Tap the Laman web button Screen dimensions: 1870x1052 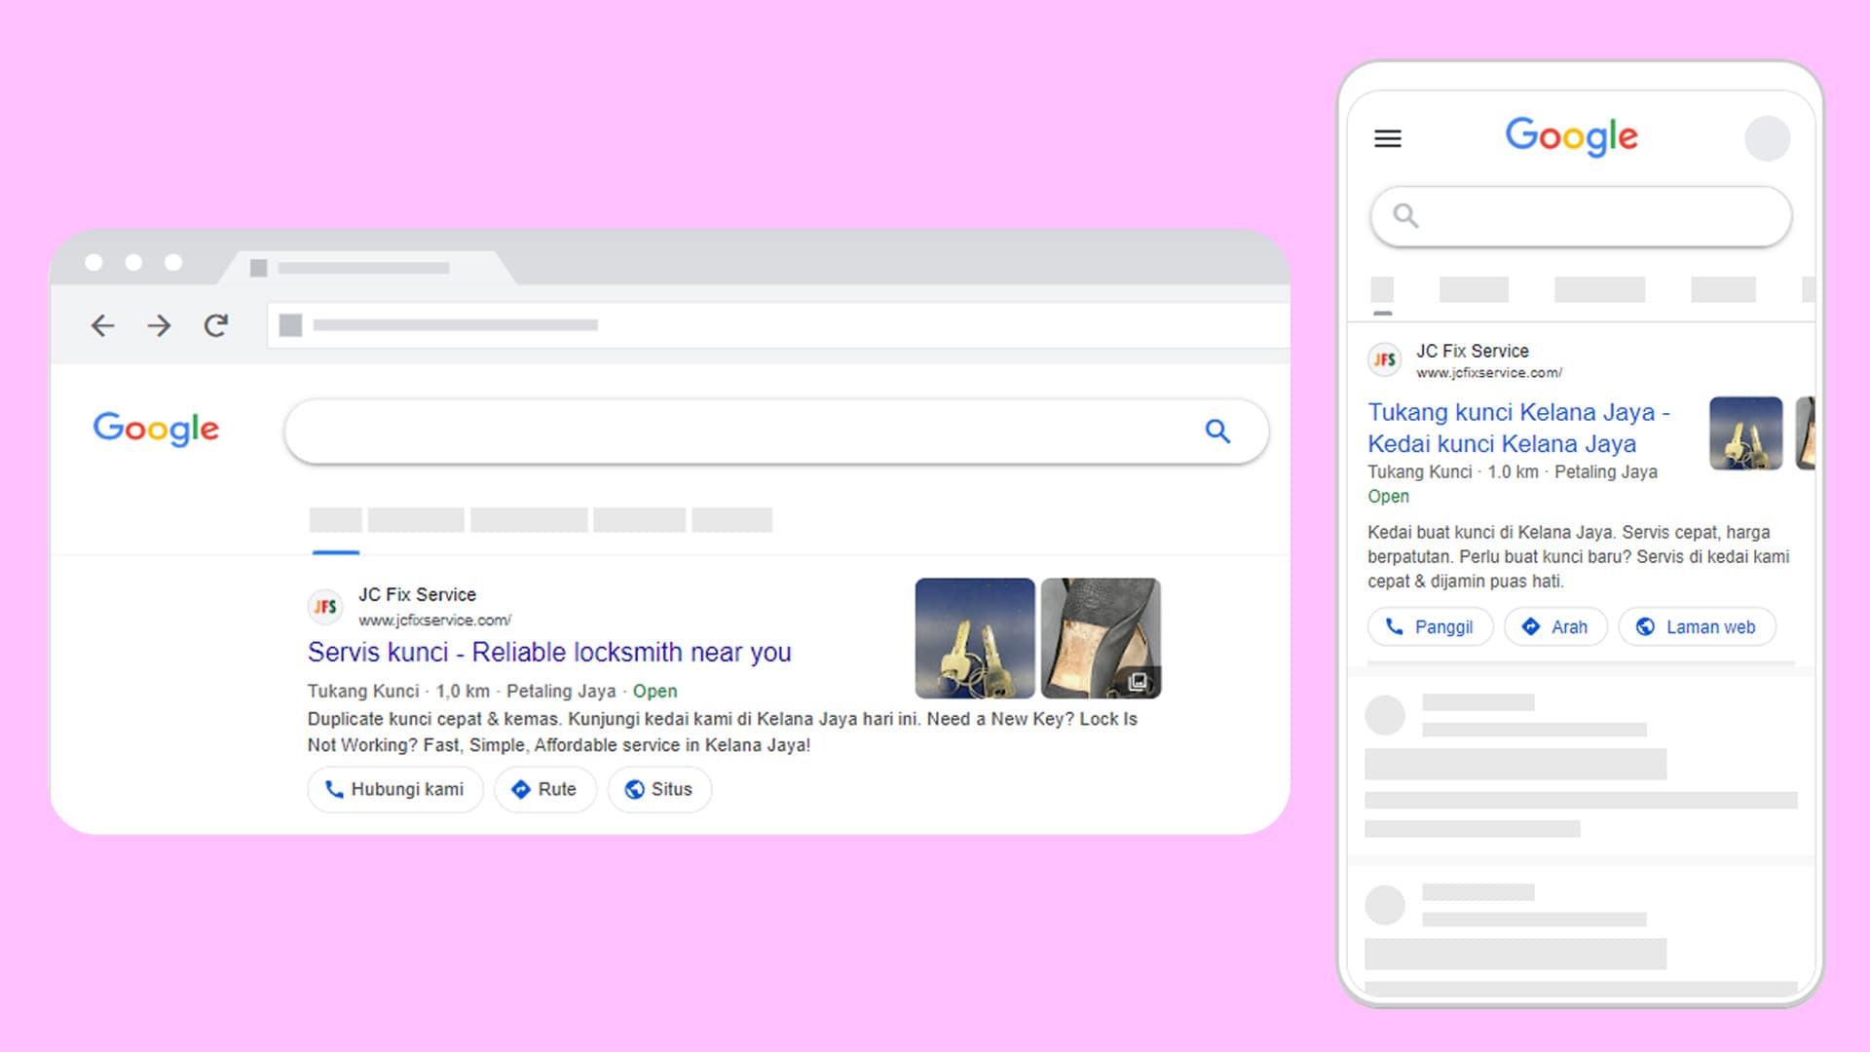coord(1697,627)
